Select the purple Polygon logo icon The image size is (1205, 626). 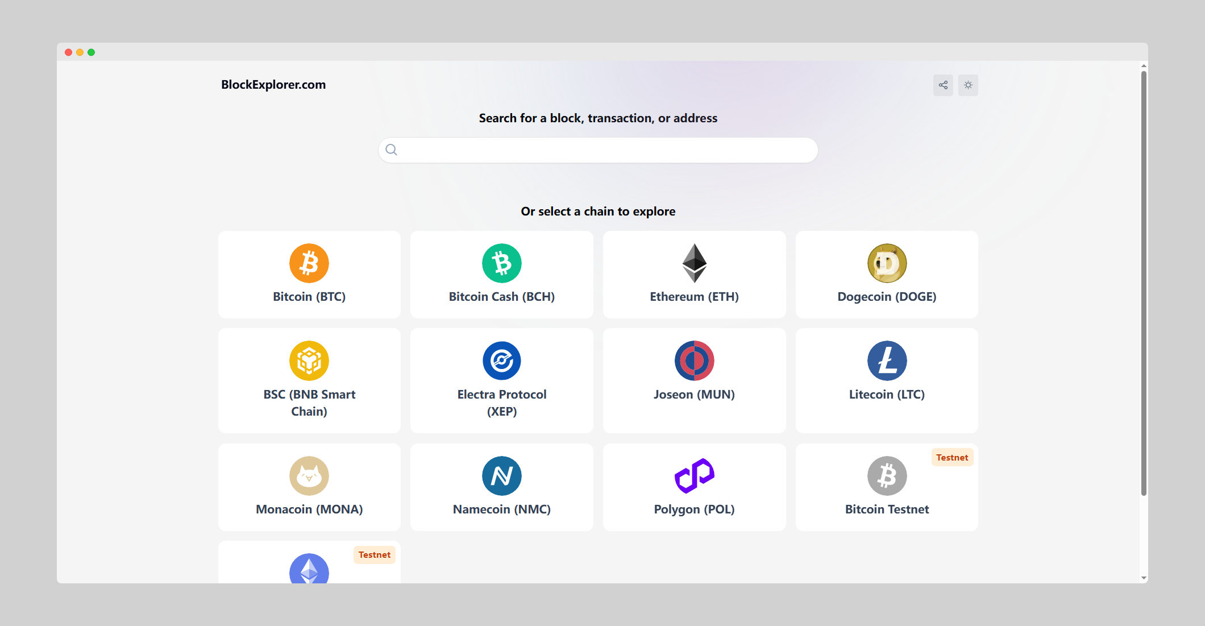(x=694, y=476)
